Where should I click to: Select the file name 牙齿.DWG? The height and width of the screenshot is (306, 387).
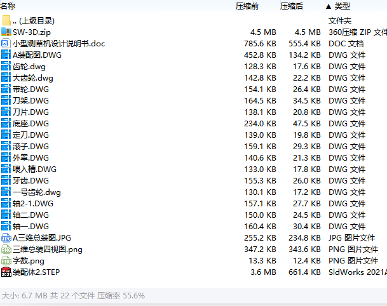click(x=31, y=181)
